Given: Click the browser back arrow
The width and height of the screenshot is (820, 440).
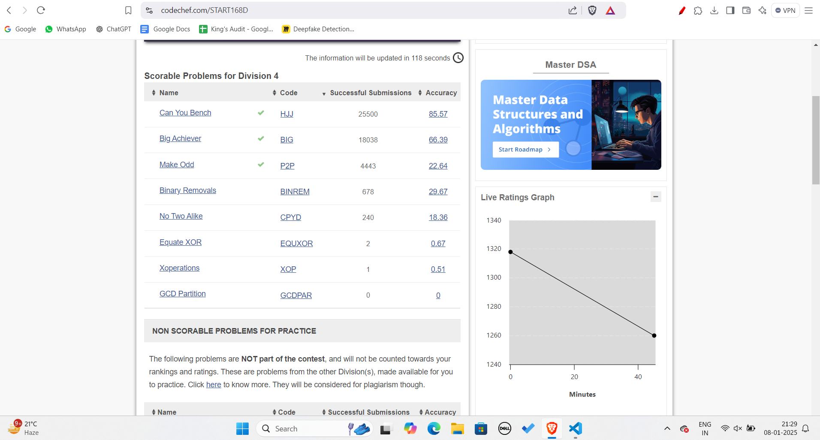Looking at the screenshot, I should [9, 10].
